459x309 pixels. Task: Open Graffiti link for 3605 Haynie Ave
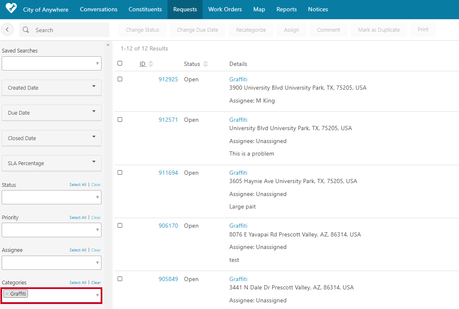(238, 173)
